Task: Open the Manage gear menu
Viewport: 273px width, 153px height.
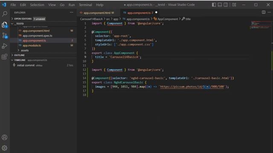Action: (5, 148)
